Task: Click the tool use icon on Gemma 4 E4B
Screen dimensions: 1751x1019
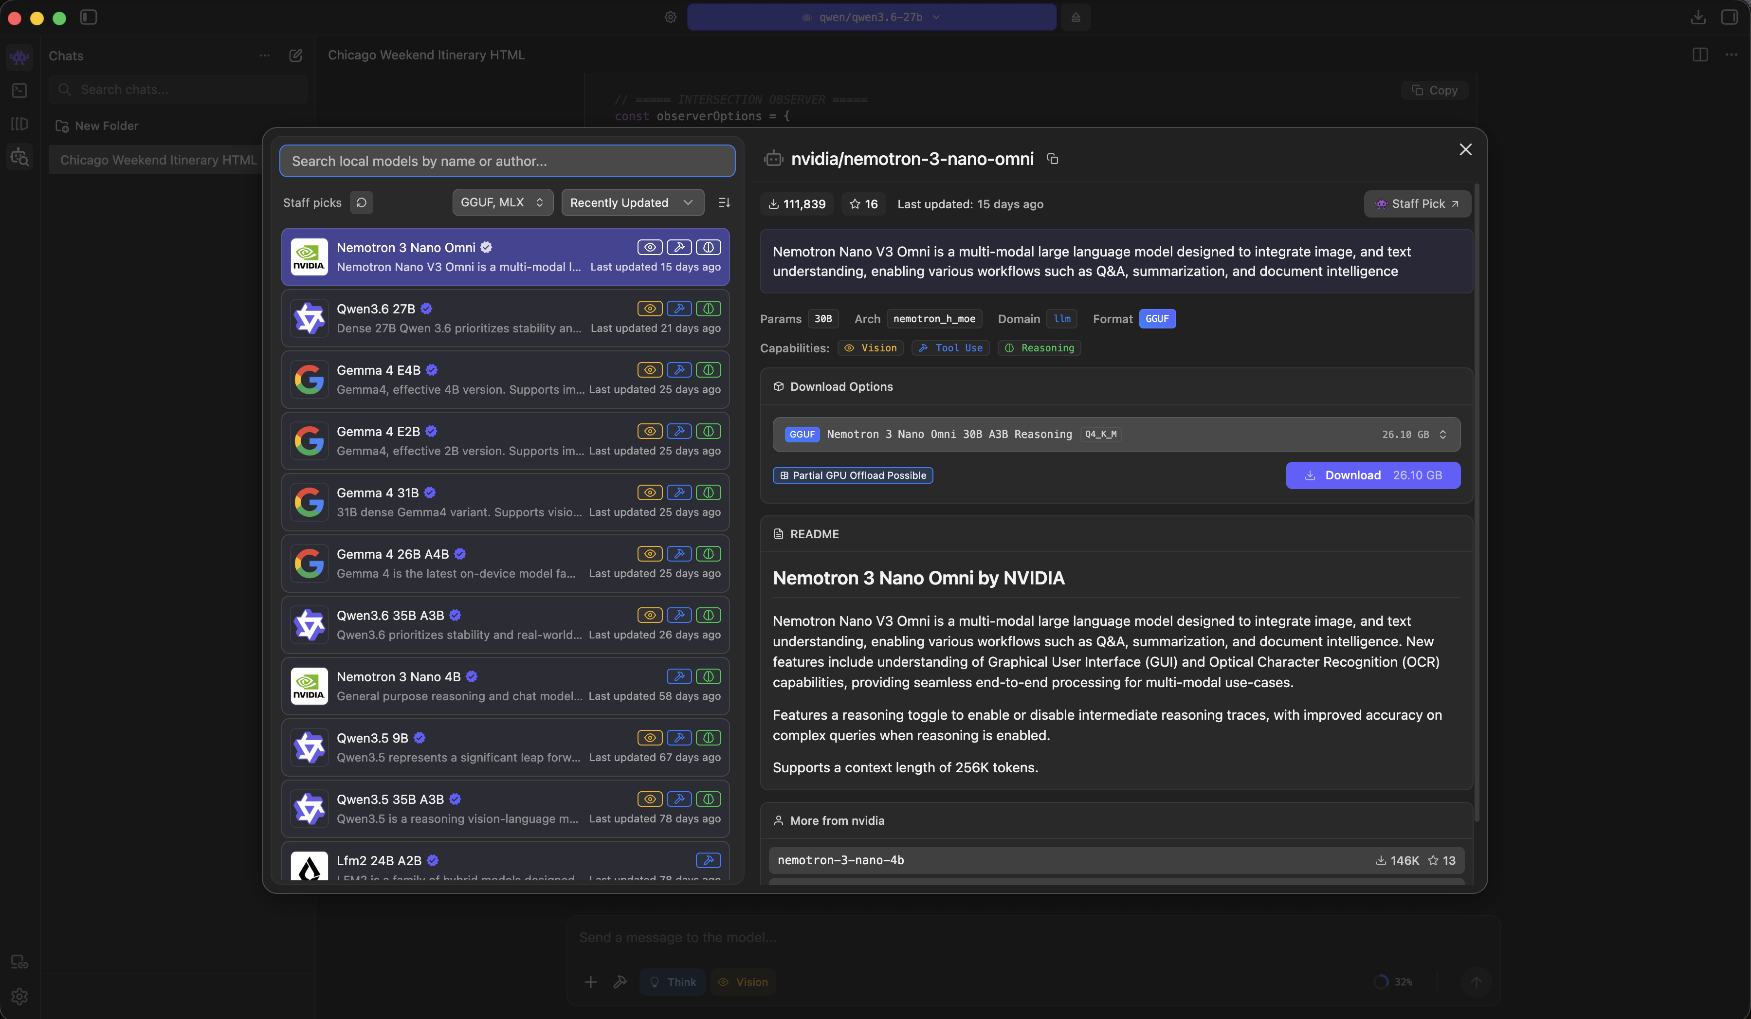Action: tap(679, 370)
